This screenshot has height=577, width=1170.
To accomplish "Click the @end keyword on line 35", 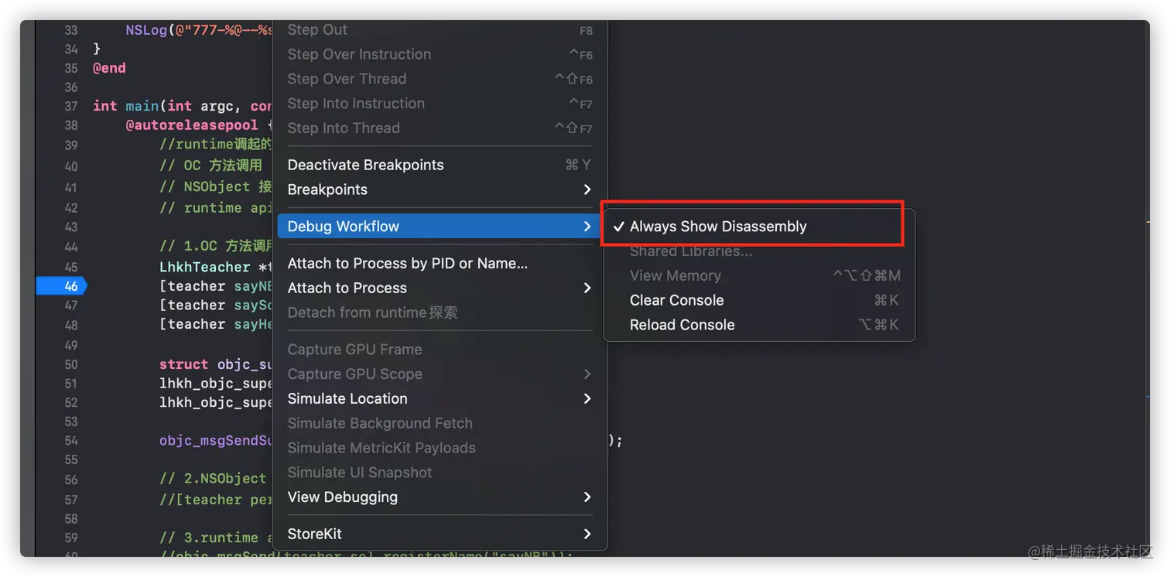I will click(x=109, y=68).
